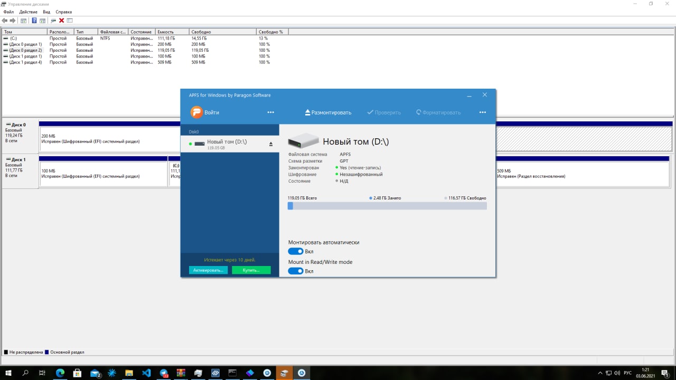Screen dimensions: 676x380
Task: Open File Explorer from taskbar
Action: click(x=129, y=373)
